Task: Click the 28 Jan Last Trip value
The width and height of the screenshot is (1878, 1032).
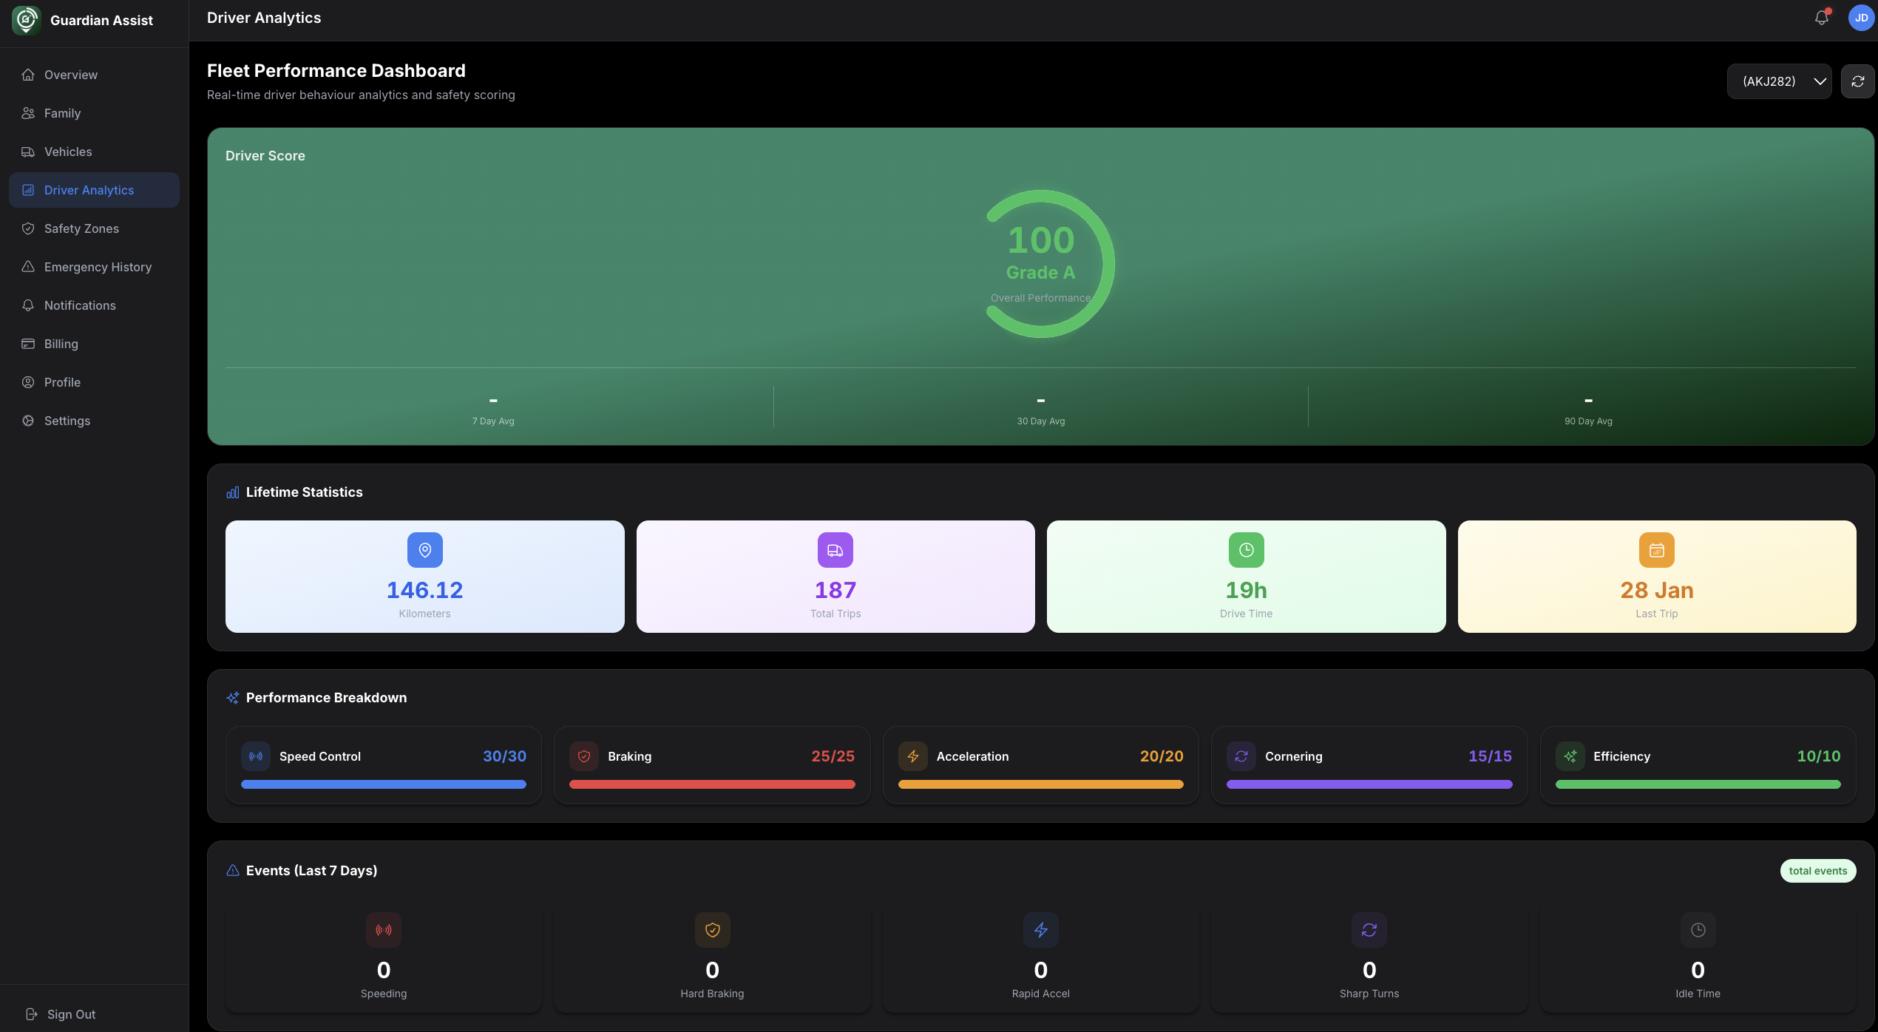Action: [x=1657, y=590]
